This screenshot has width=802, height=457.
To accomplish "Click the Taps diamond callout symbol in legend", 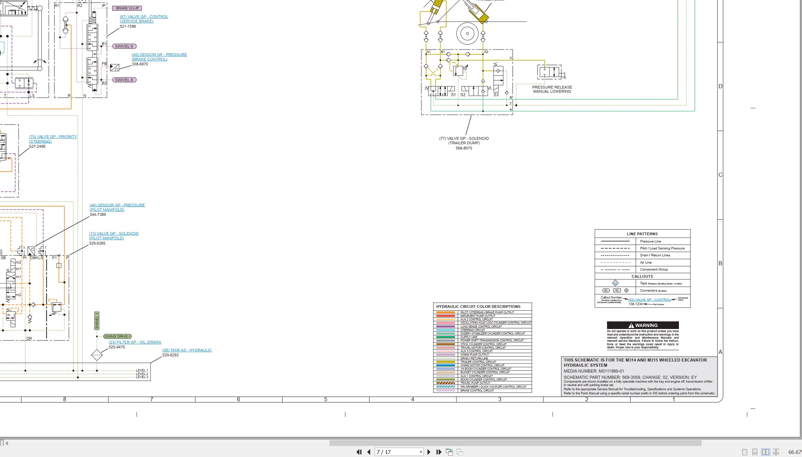I will [615, 283].
